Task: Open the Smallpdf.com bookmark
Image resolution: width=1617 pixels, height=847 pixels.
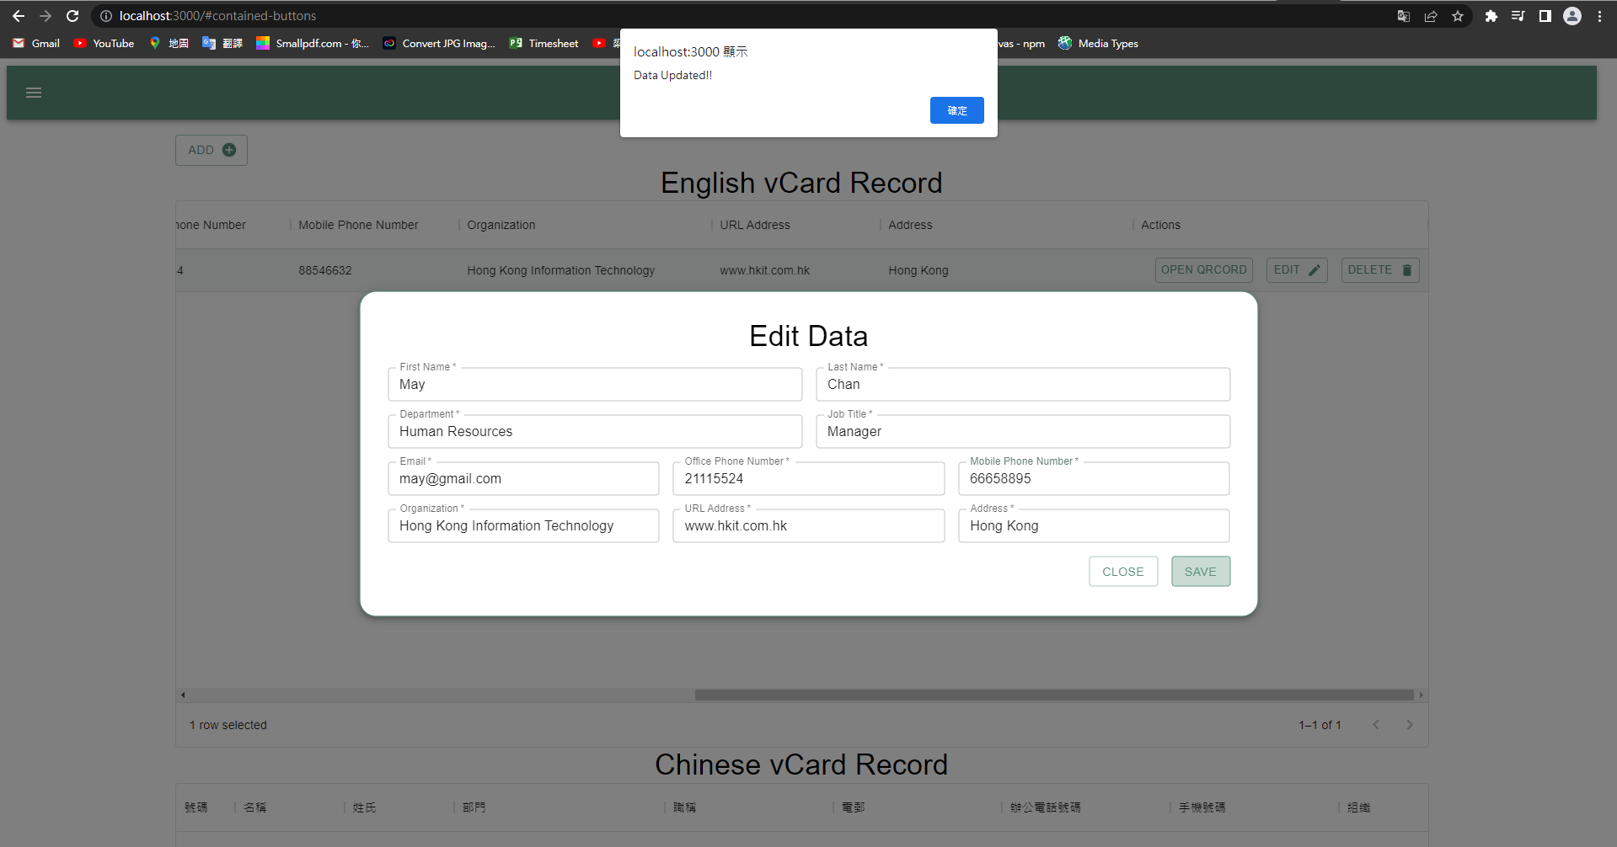Action: coord(313,43)
